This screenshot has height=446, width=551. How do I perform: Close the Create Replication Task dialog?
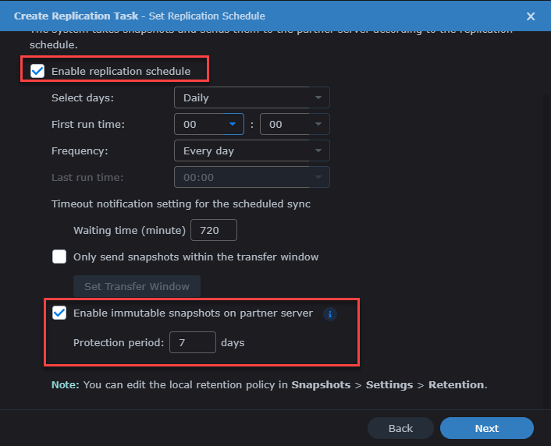click(x=531, y=16)
